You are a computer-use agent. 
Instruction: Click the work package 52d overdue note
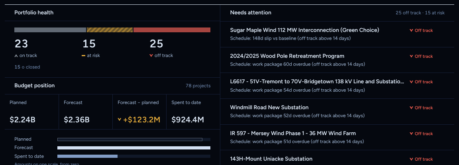click(x=297, y=116)
